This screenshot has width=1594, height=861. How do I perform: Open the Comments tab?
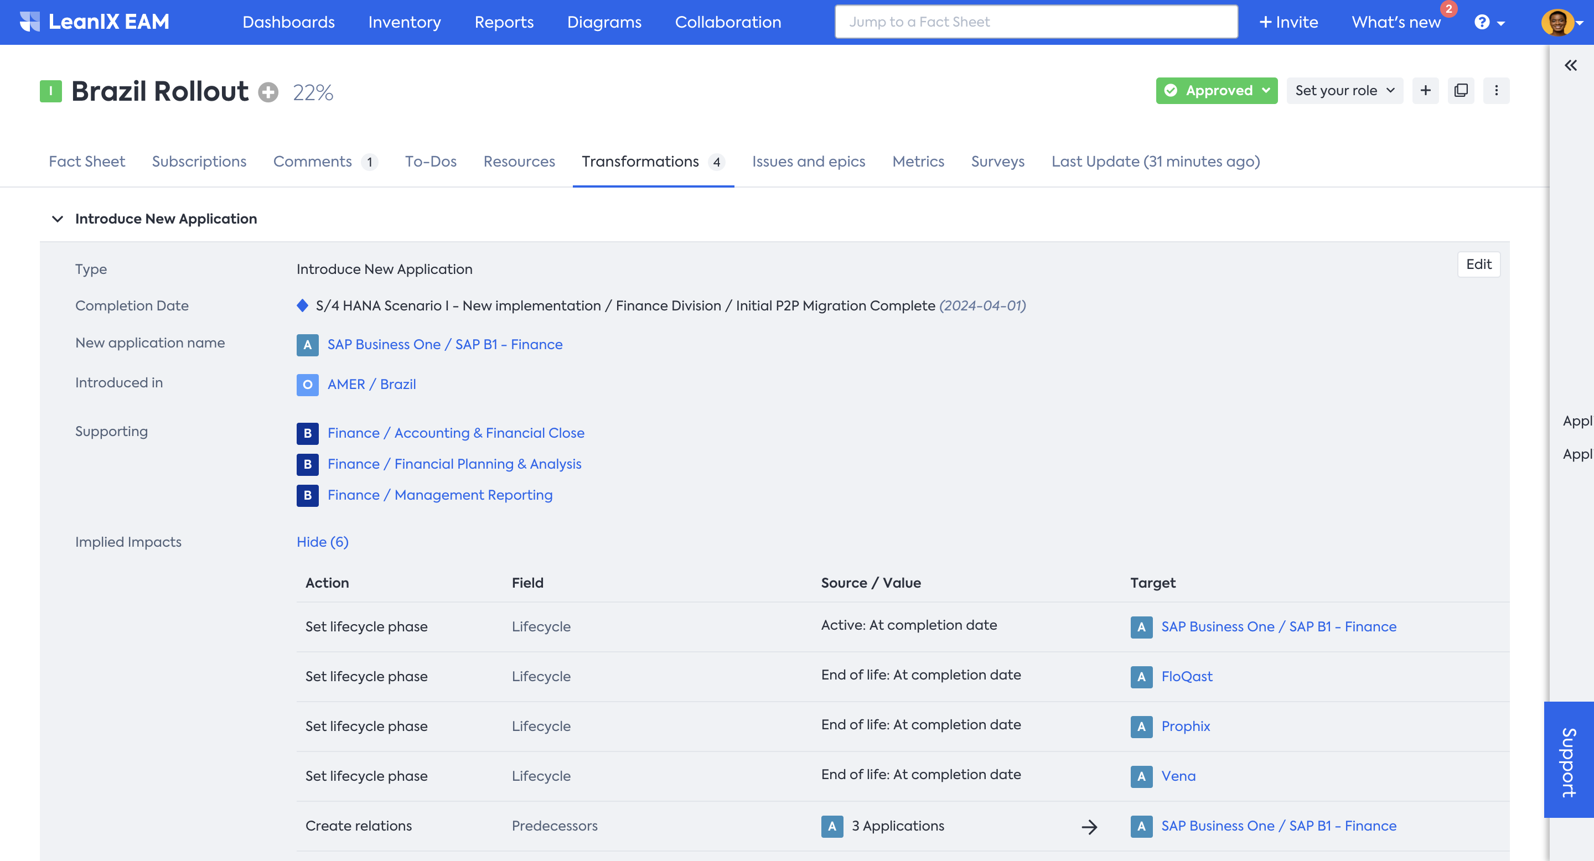325,162
